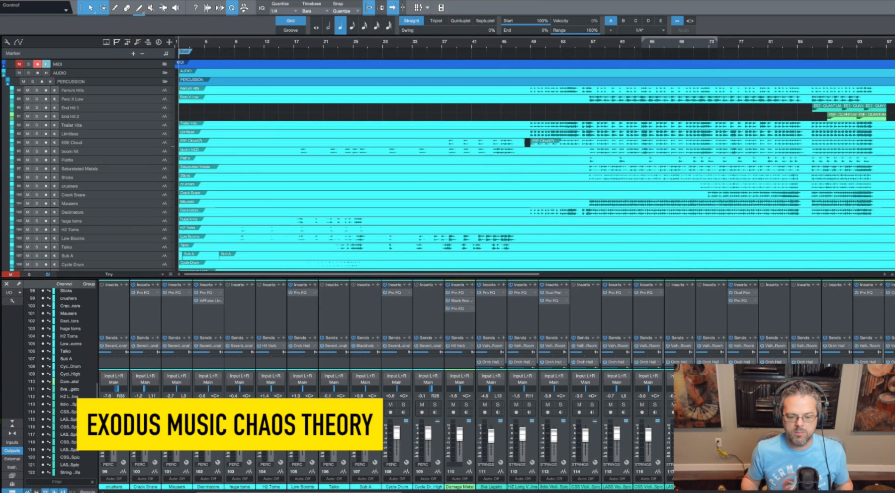Toggle record arm on the PERCUSSION group
Screen dimensions: 895x493
coord(42,82)
